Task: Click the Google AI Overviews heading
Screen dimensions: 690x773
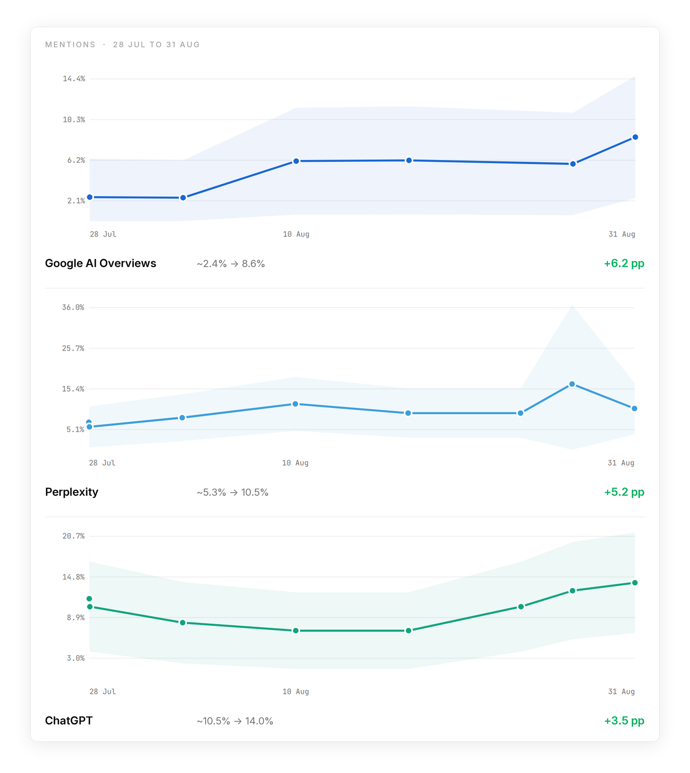Action: tap(100, 263)
